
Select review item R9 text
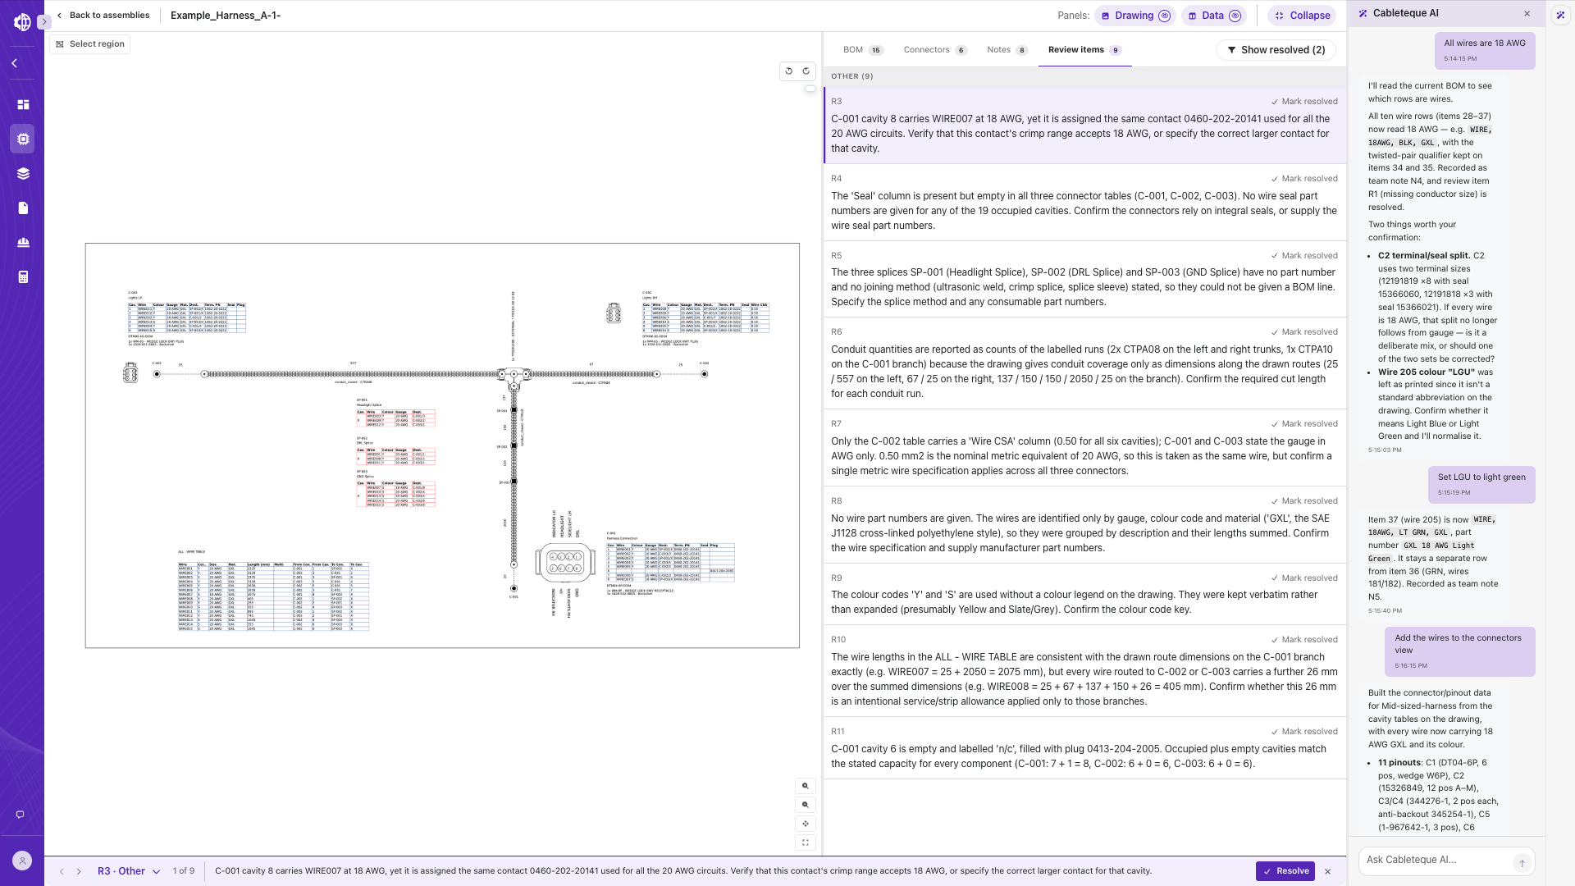click(1075, 602)
